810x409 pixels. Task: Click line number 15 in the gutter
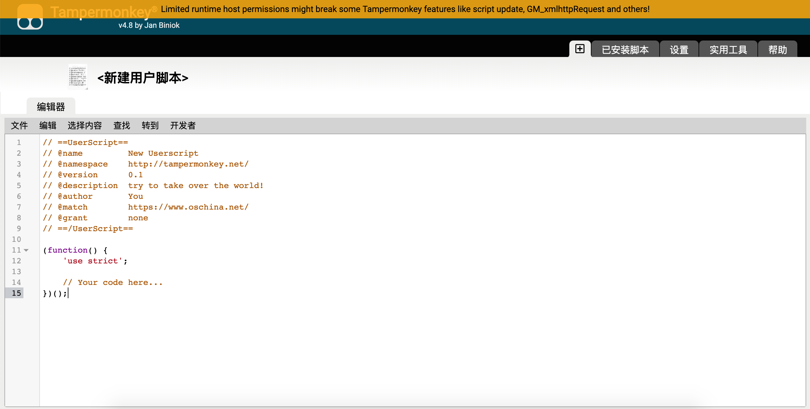pyautogui.click(x=16, y=293)
